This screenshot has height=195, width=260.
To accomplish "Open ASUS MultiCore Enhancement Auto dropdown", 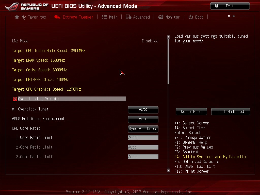I will (143, 119).
